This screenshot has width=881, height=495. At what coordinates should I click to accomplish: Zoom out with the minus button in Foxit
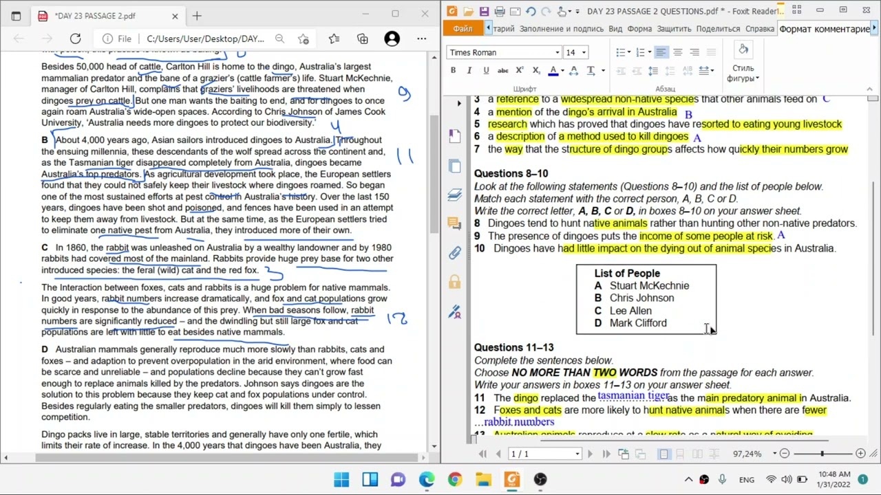(784, 454)
